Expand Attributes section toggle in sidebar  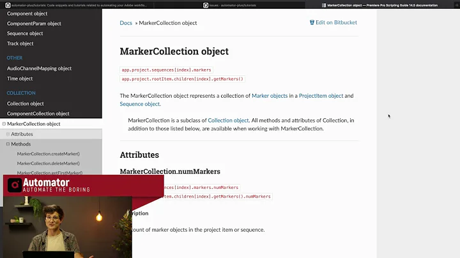[8, 134]
